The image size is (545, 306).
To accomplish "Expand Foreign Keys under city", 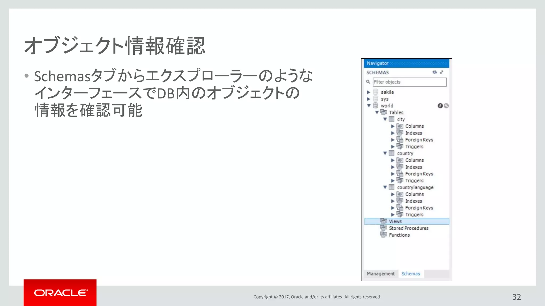I will click(x=393, y=140).
